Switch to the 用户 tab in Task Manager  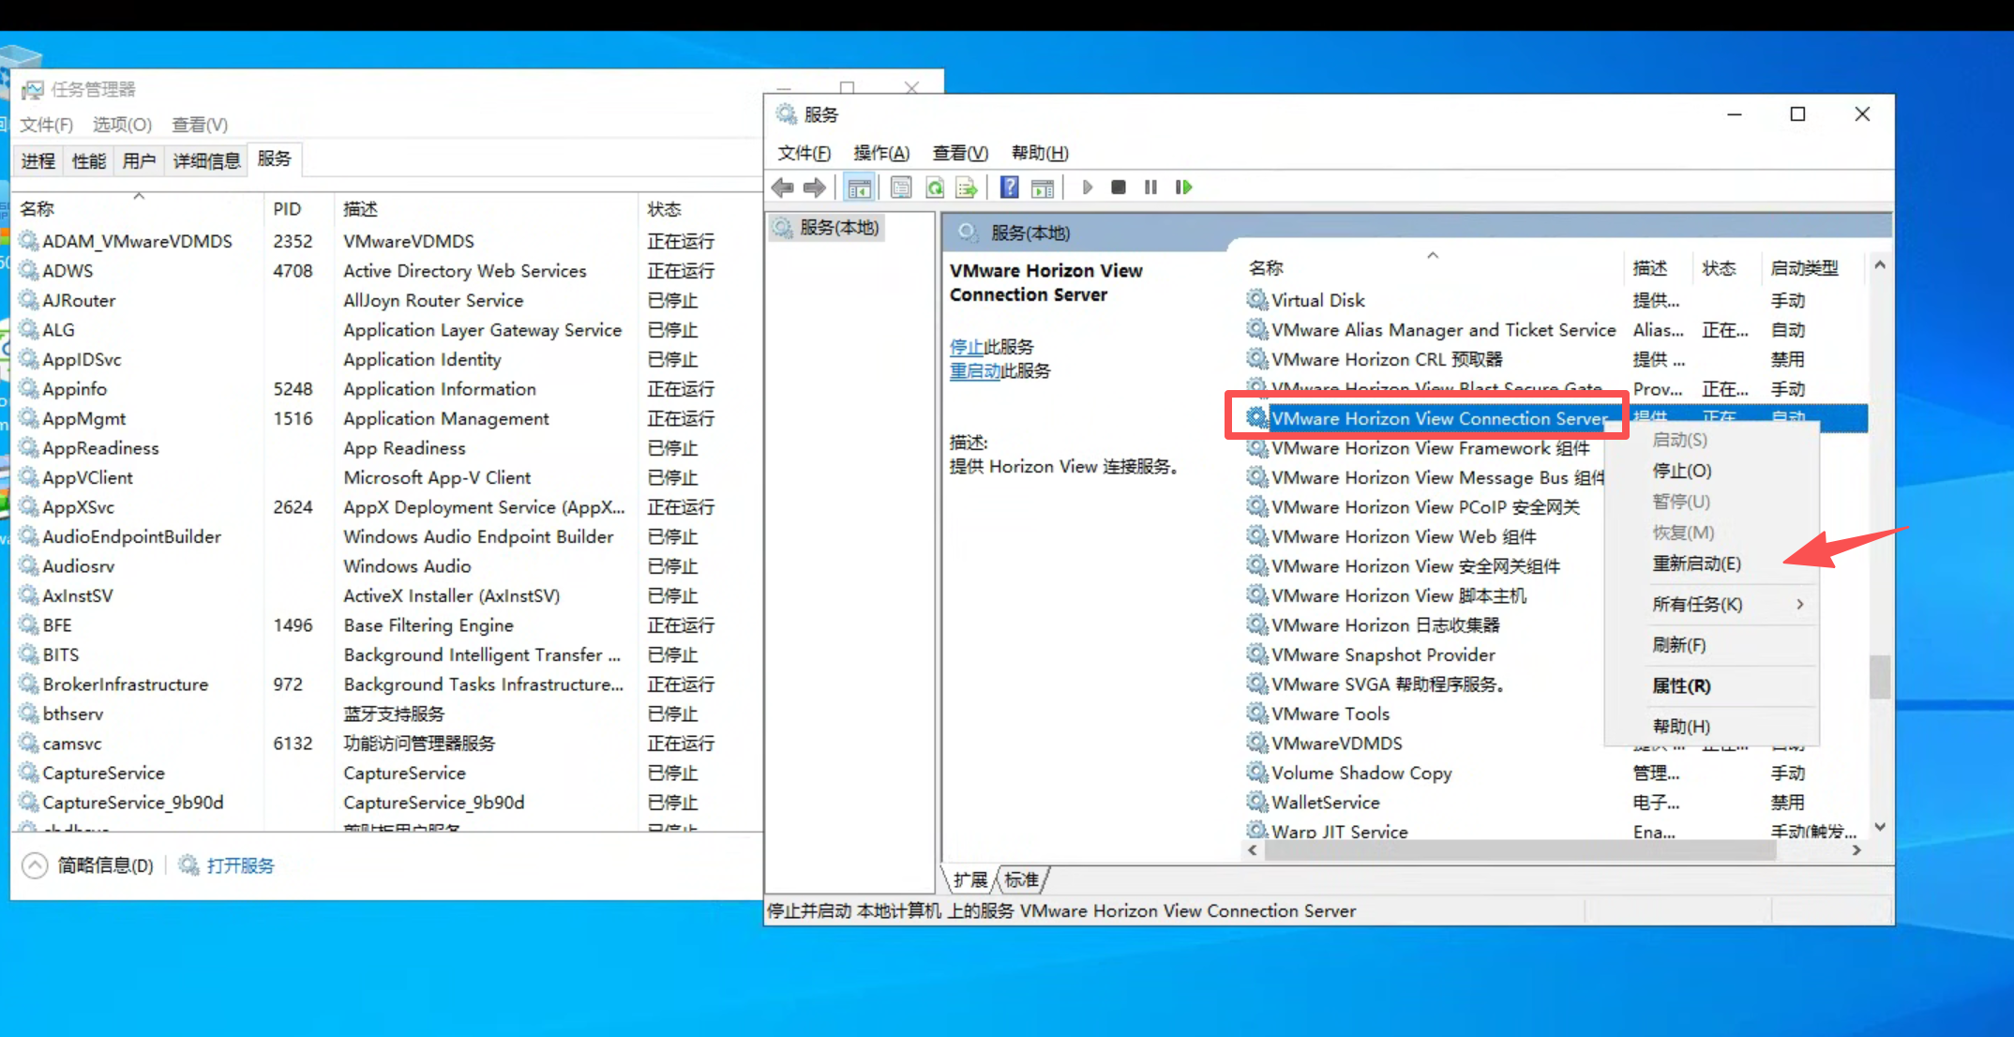point(139,161)
